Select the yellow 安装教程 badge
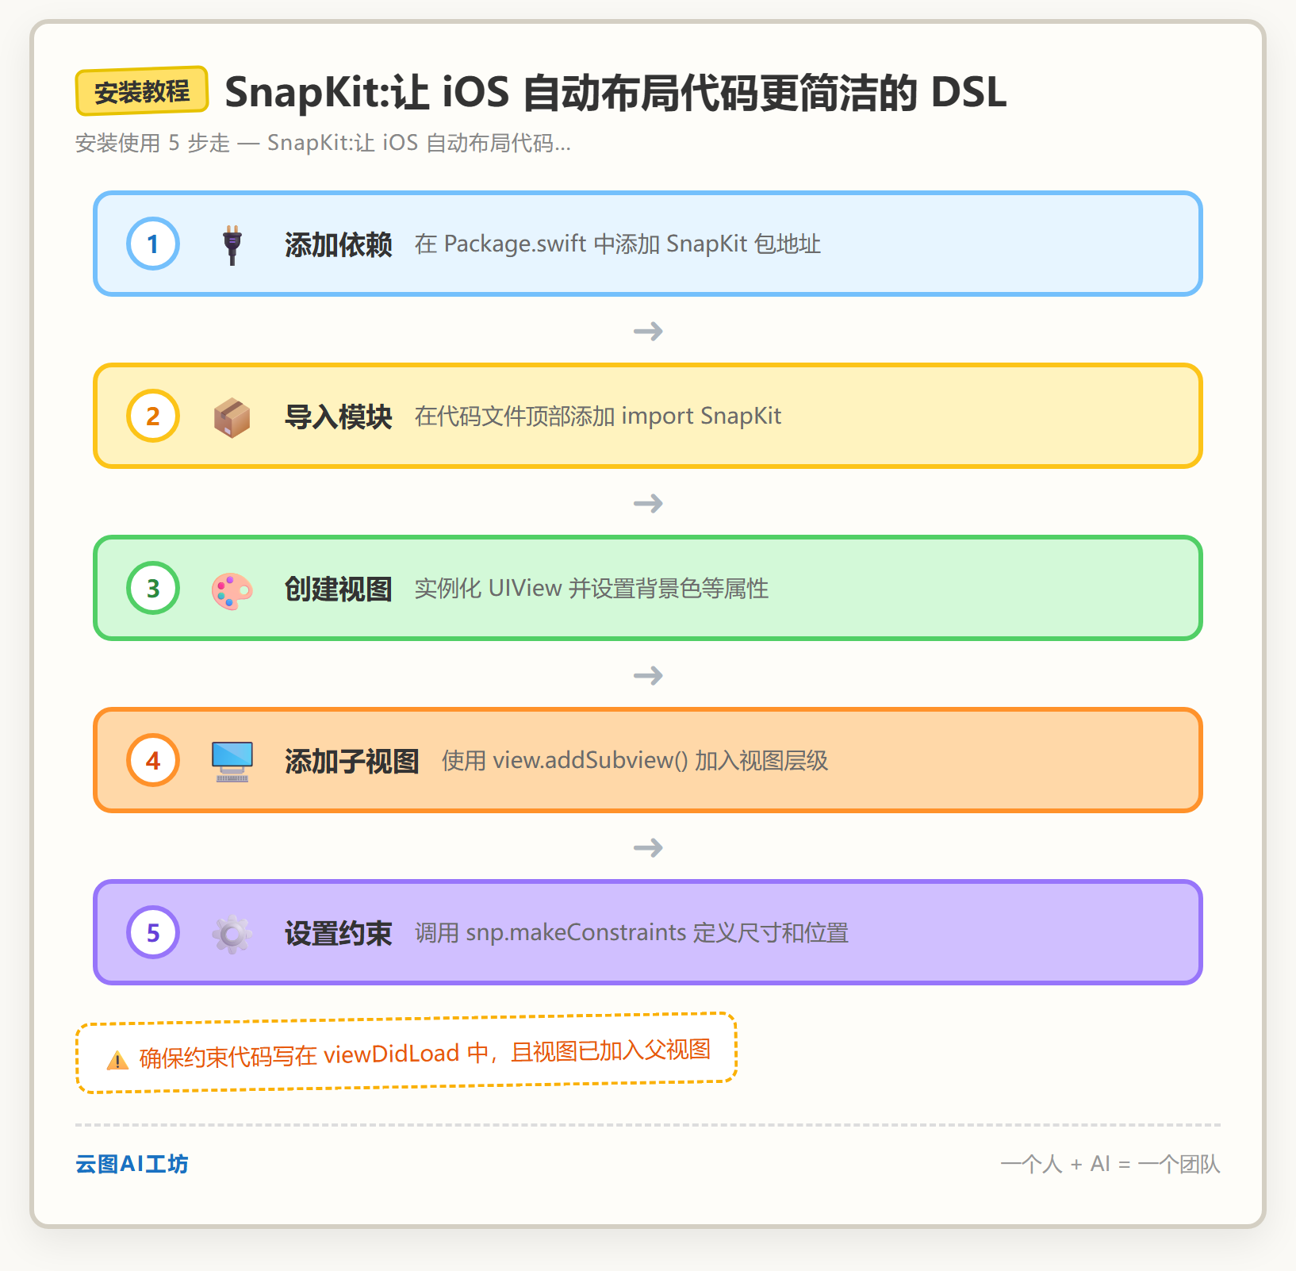1296x1271 pixels. click(x=142, y=91)
